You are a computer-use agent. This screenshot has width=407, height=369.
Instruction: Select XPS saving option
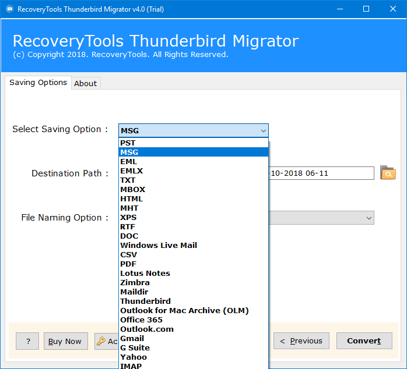click(x=194, y=218)
